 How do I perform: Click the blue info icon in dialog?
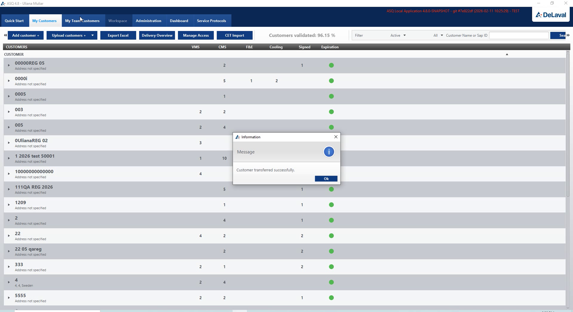tap(329, 152)
